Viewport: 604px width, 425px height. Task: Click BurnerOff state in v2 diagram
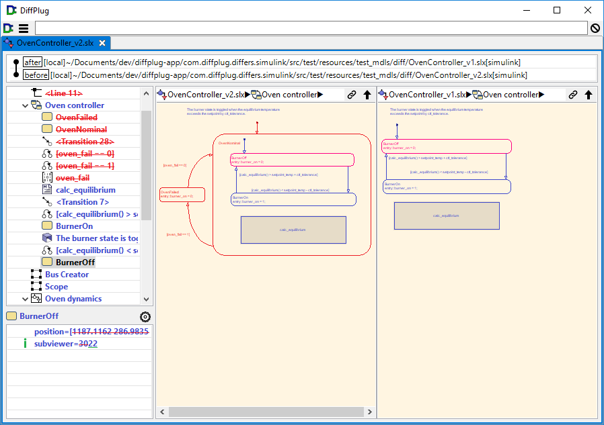point(292,160)
